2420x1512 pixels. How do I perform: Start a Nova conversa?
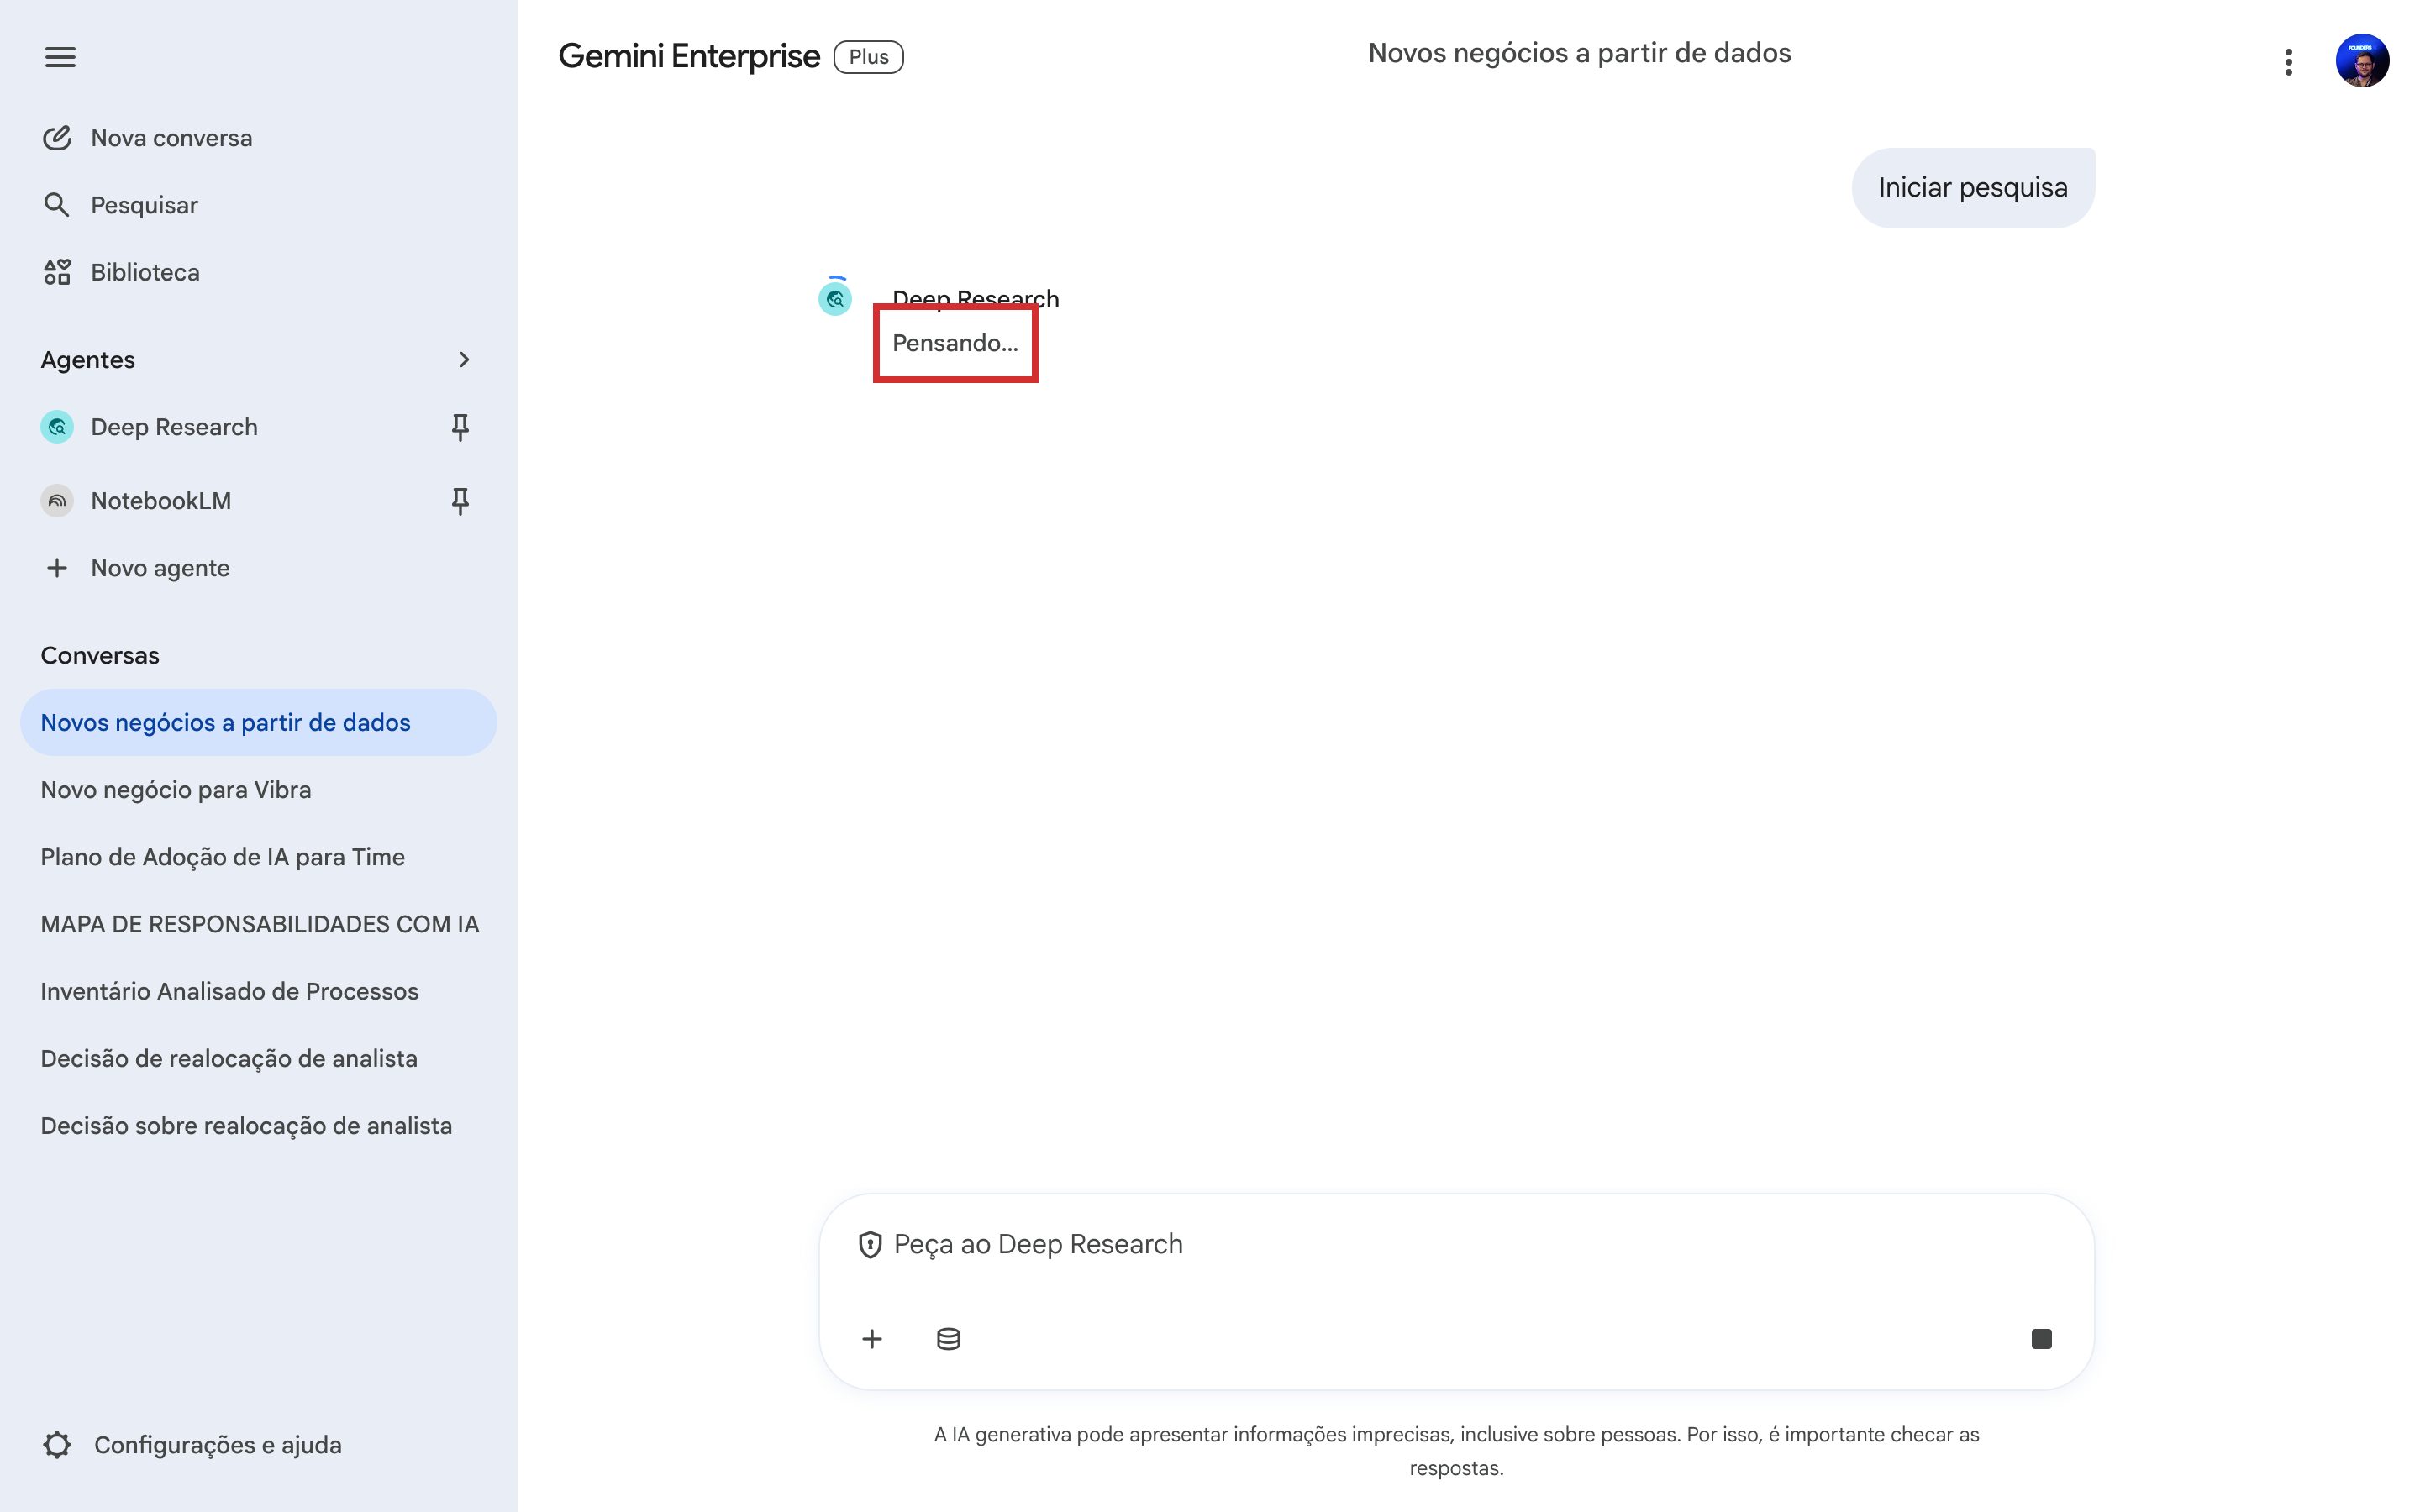coord(147,138)
